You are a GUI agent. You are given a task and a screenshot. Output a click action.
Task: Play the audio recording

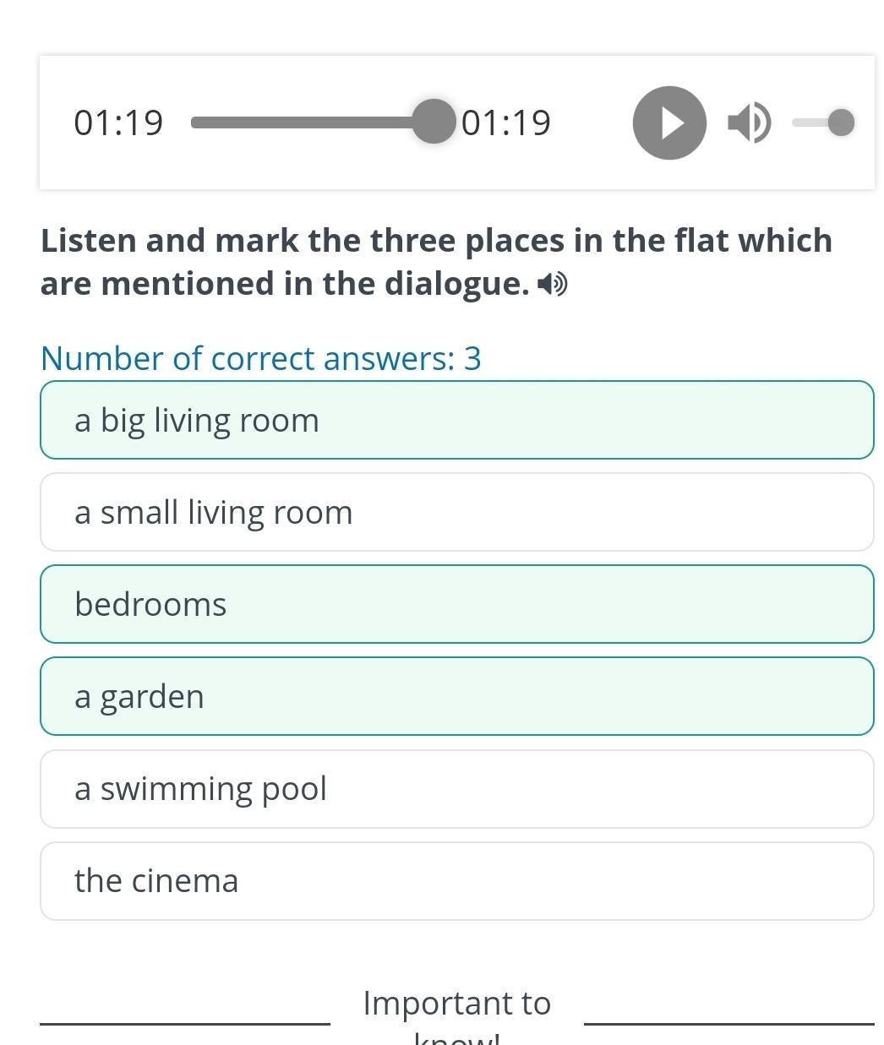(x=669, y=123)
